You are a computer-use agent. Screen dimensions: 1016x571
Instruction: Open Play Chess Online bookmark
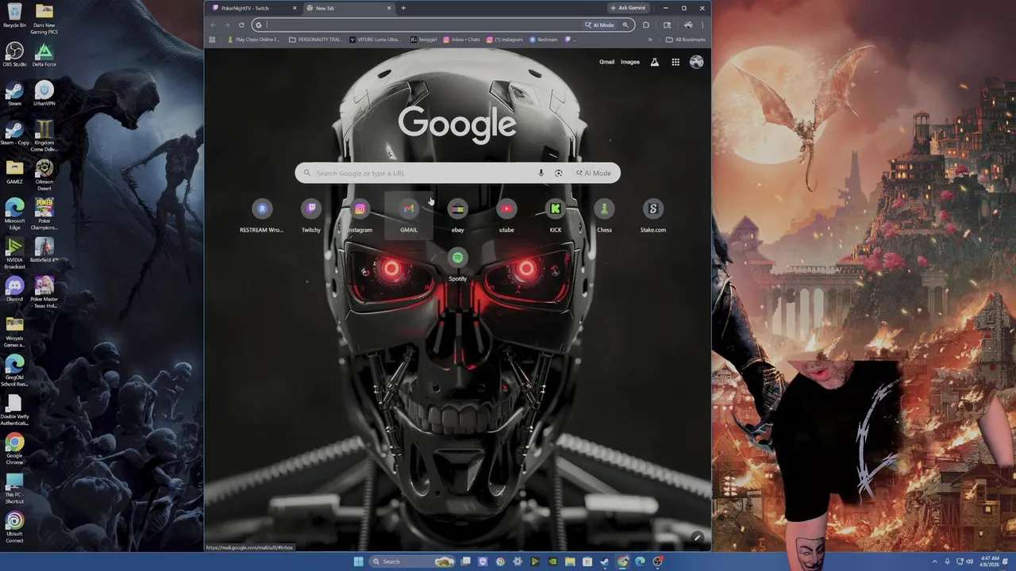tap(253, 40)
